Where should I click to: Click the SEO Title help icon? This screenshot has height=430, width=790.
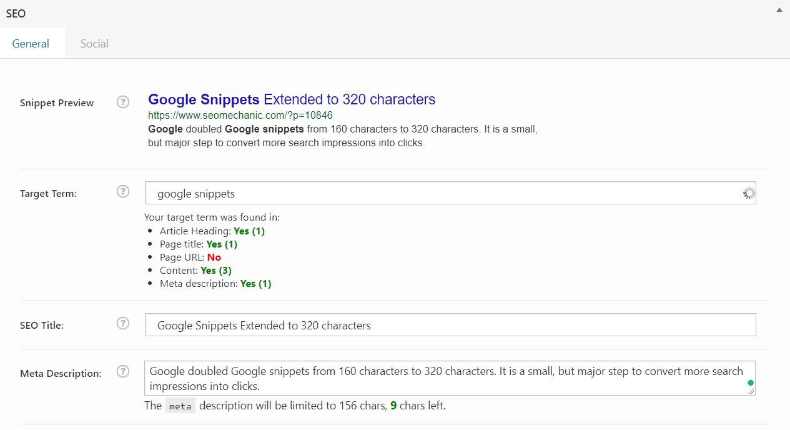[x=123, y=323]
